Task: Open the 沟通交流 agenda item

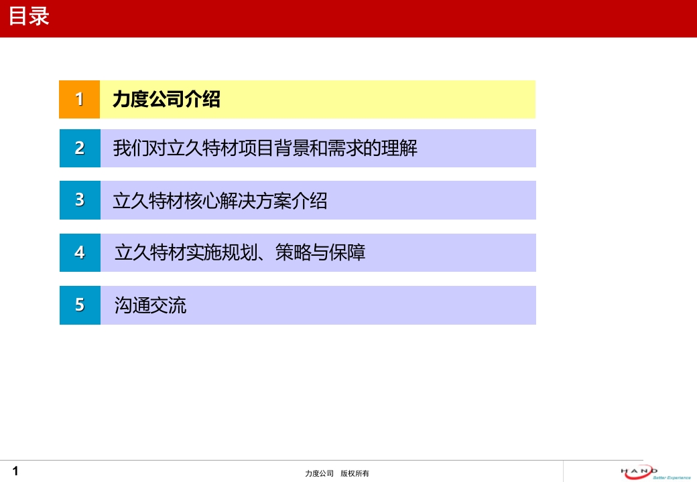Action: [150, 306]
